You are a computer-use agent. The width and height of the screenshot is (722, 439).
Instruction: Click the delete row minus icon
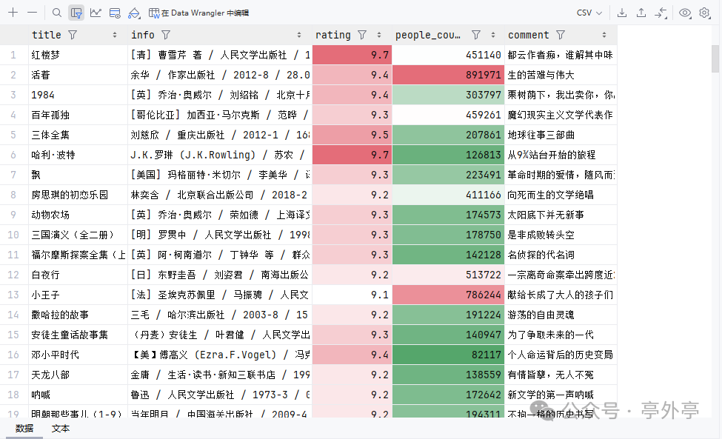33,13
